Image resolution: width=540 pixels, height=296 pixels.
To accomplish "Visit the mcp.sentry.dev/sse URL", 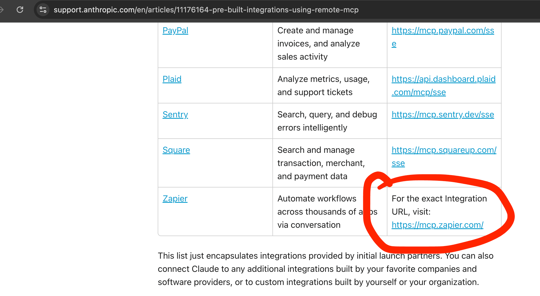I will click(443, 115).
